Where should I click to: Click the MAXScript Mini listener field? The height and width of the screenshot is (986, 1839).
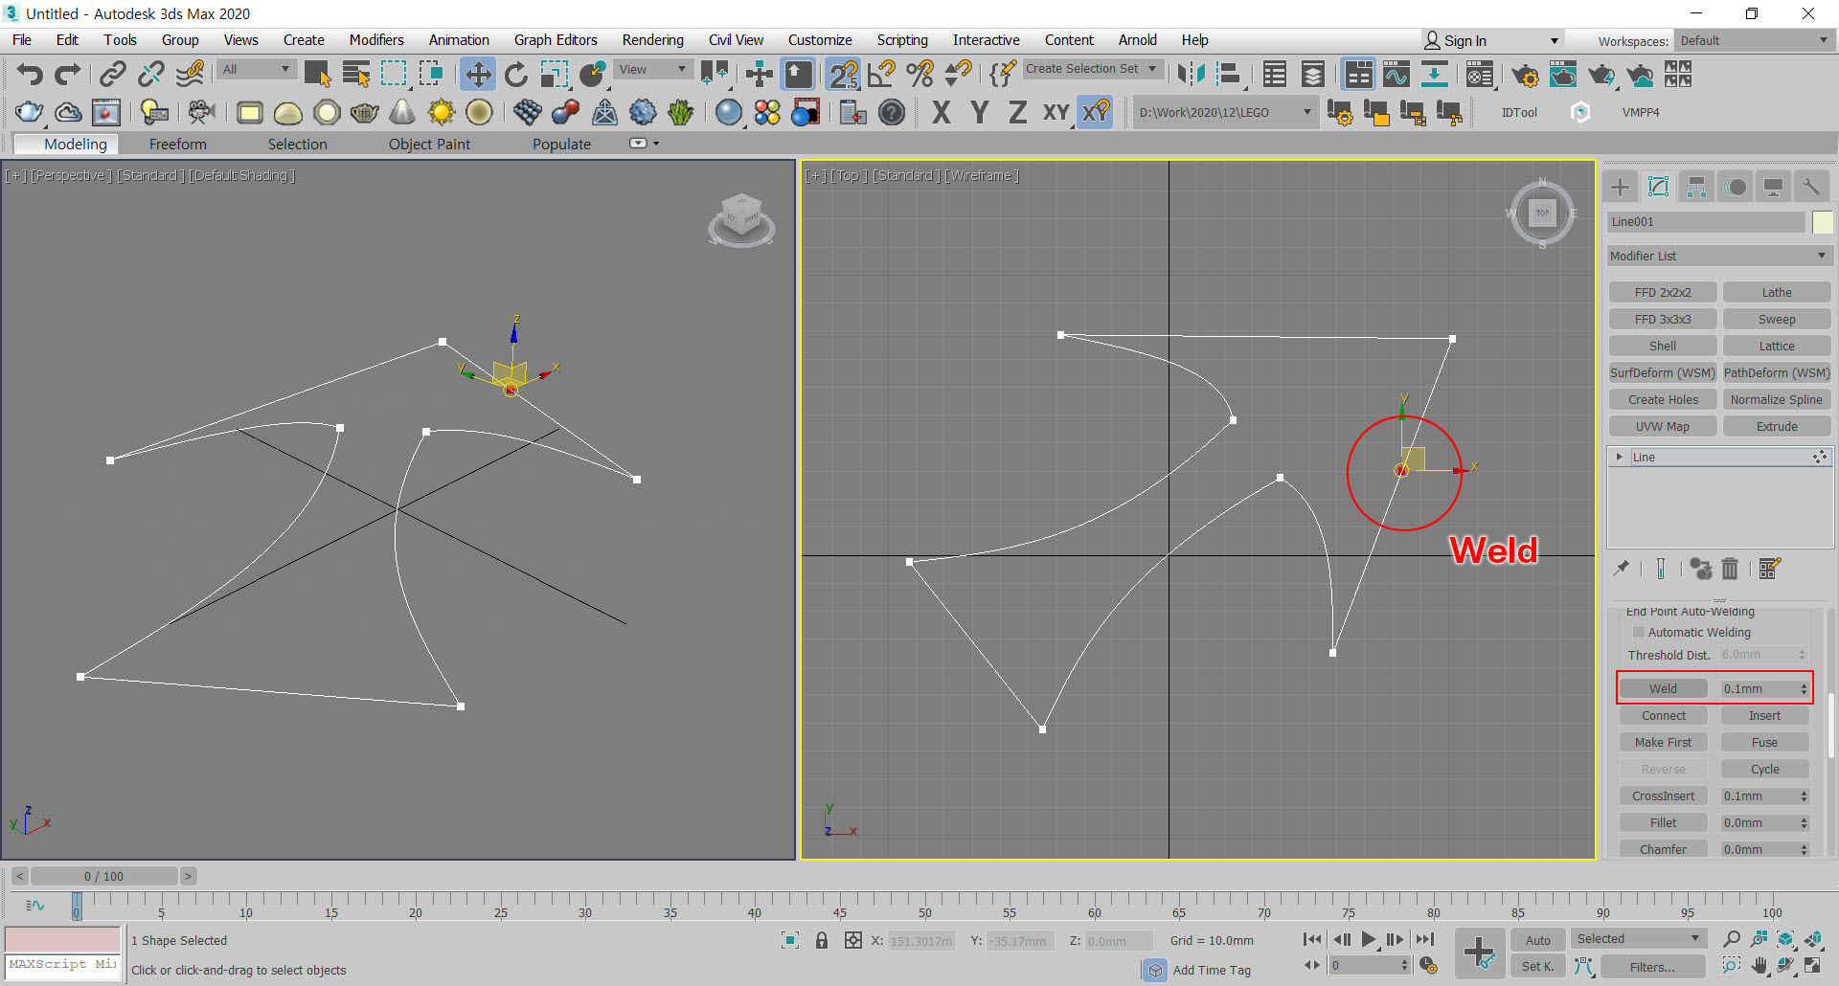tap(62, 965)
